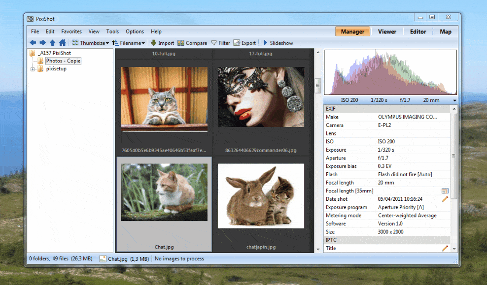Edit Date shot with the pencil icon
487x285 pixels.
click(x=445, y=199)
